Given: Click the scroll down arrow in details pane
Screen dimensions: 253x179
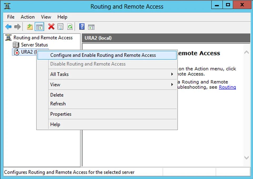Looking at the screenshot, I should 246,157.
